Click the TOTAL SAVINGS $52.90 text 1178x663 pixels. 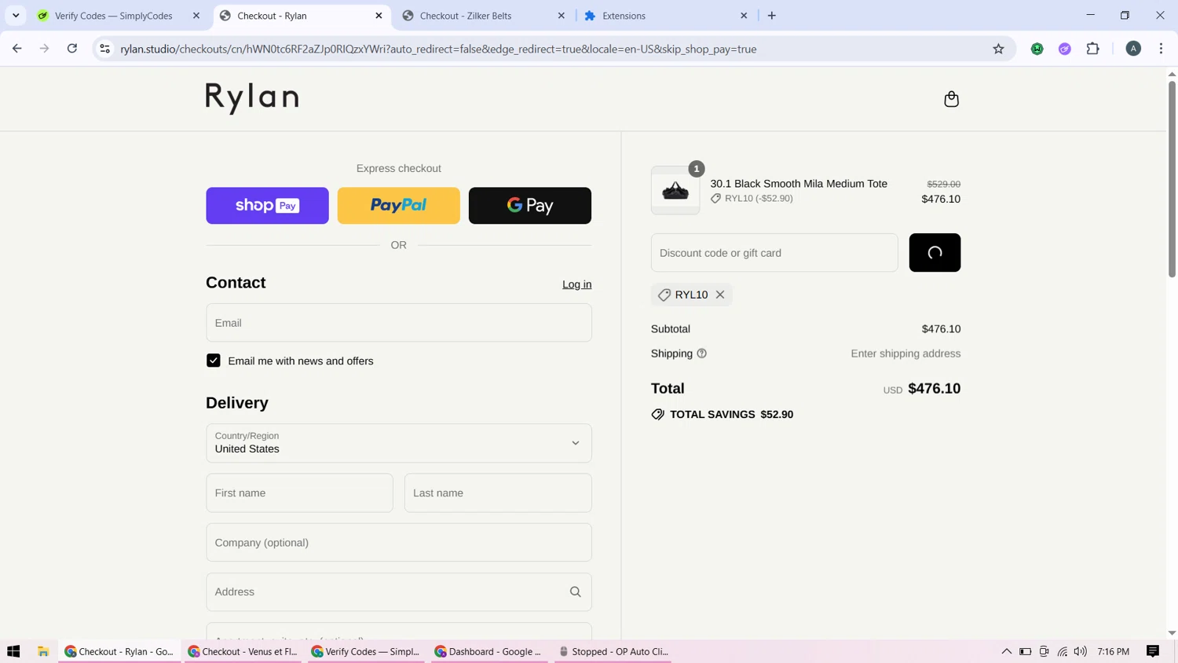[731, 415]
